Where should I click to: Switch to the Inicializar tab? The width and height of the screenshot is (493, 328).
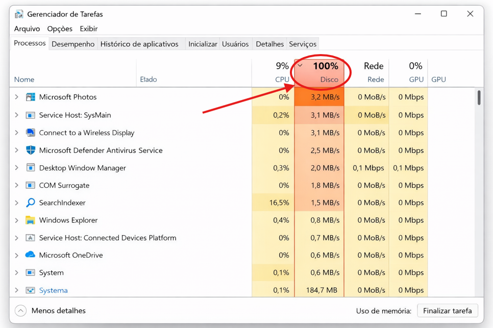click(203, 44)
